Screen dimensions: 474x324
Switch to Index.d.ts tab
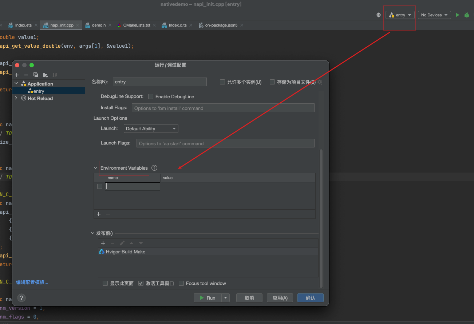[178, 25]
